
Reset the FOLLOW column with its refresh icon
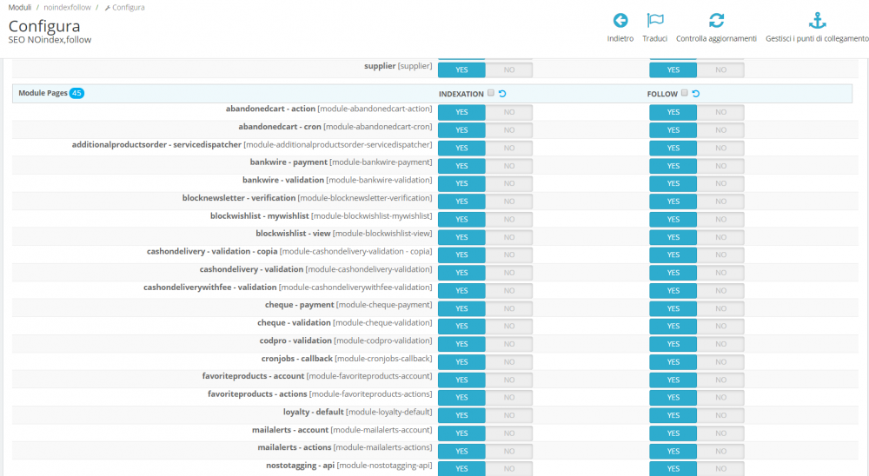[x=695, y=94]
